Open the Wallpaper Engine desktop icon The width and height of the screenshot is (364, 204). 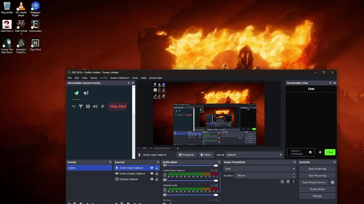[x=35, y=9]
